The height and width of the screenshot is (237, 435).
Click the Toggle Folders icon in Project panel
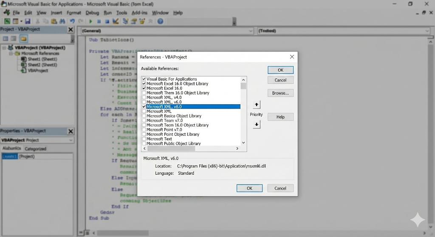pyautogui.click(x=24, y=39)
